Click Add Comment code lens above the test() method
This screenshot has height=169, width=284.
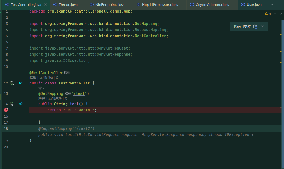pos(55,98)
